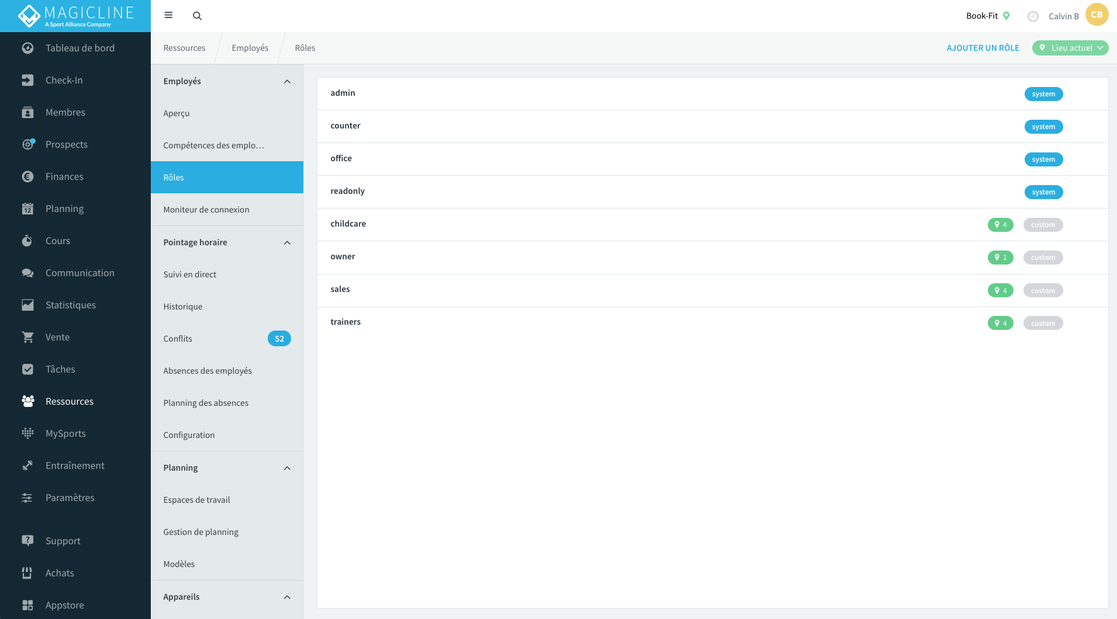
Task: Collapse the Pointage horaire section
Action: point(287,242)
